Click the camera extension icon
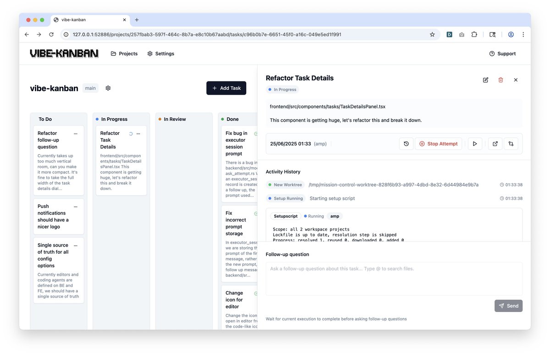Screen dimensions: 550x355 pos(462,34)
